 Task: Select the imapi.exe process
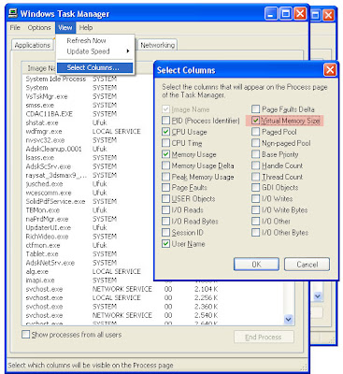(40, 280)
